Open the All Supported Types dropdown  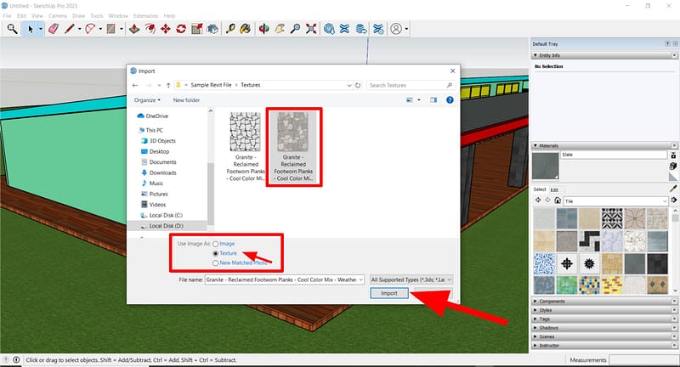[x=411, y=279]
